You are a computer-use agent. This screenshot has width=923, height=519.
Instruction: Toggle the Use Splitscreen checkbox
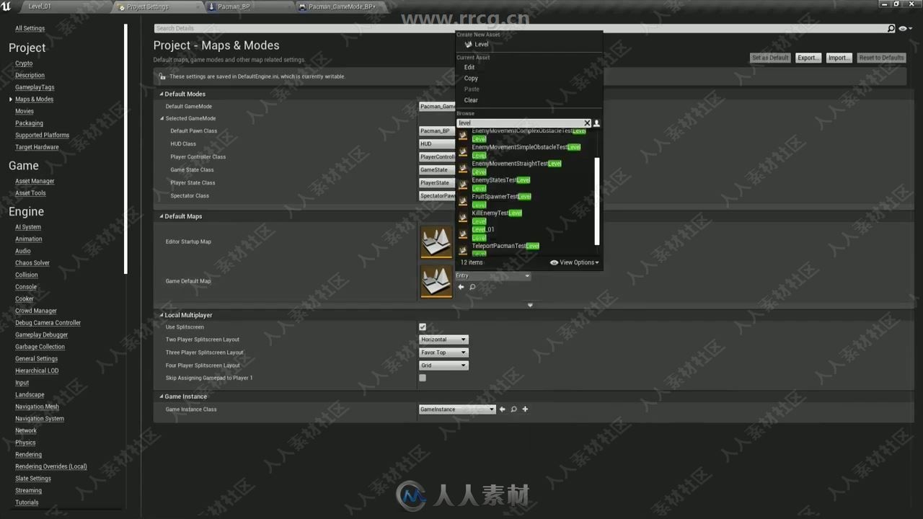pos(423,327)
